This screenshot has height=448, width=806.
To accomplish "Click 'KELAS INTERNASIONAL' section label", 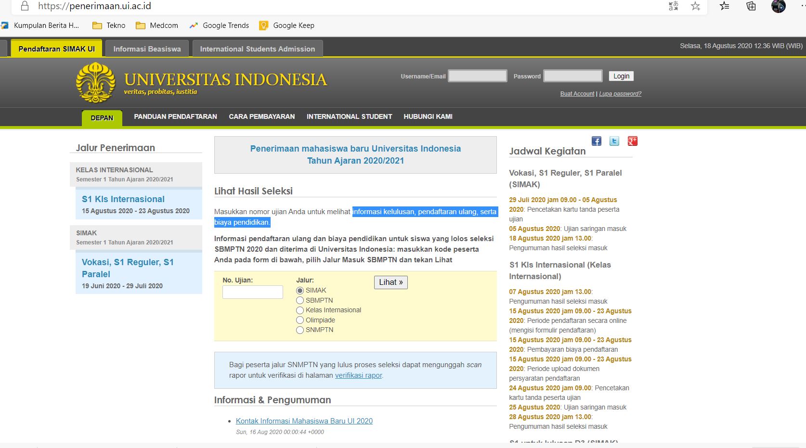I will (114, 170).
